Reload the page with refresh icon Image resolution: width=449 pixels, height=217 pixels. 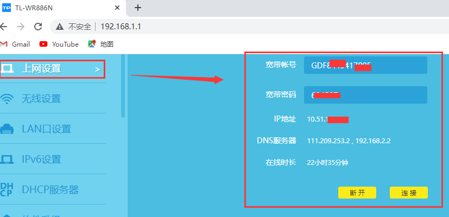[x=38, y=27]
